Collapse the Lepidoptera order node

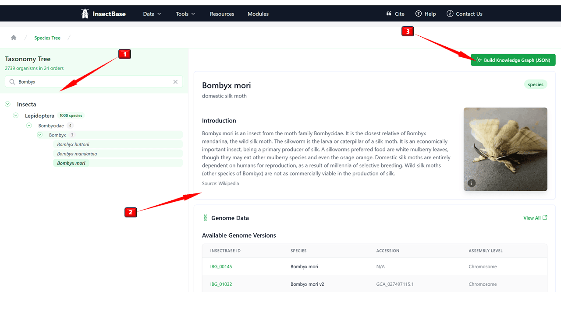(x=16, y=115)
